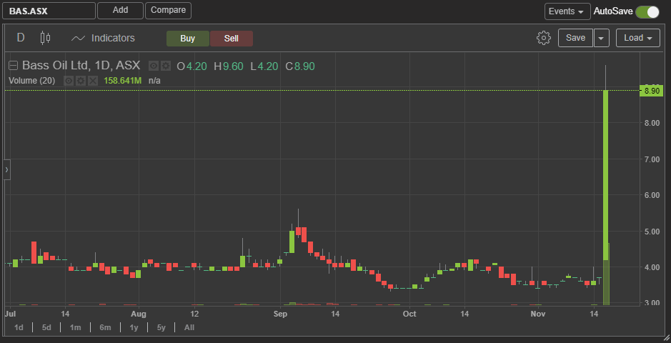Click the H 9.60 high value
671x343 pixels.
(229, 66)
